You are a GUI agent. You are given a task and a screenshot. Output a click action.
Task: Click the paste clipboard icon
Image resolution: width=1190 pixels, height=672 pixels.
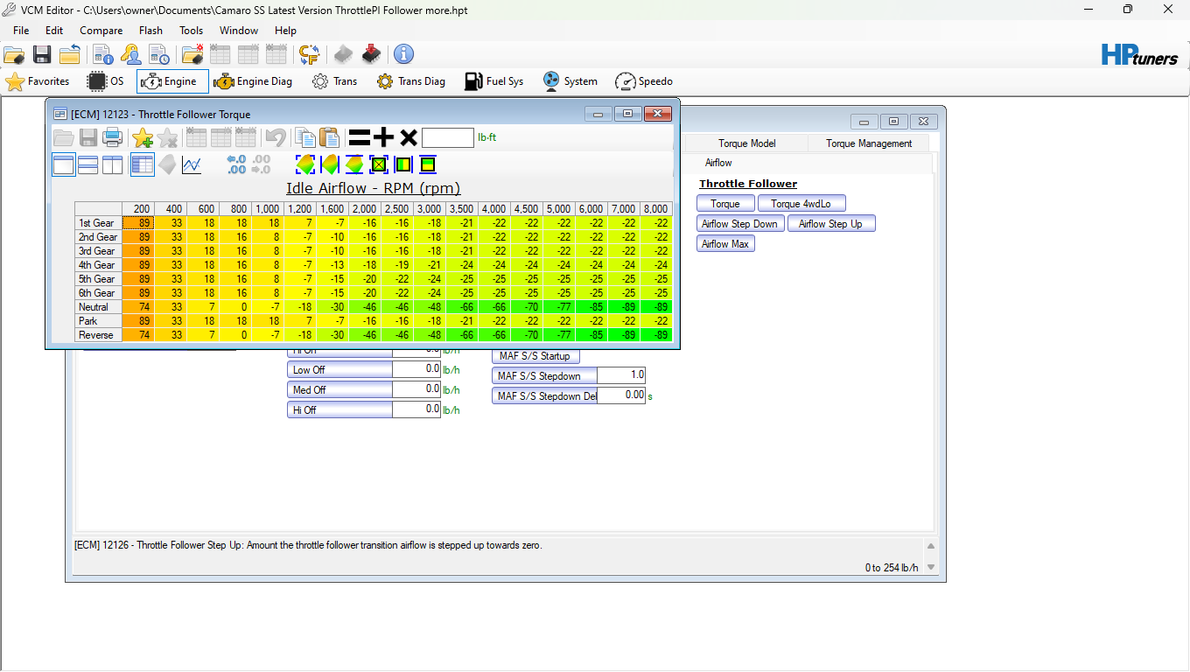(x=329, y=137)
